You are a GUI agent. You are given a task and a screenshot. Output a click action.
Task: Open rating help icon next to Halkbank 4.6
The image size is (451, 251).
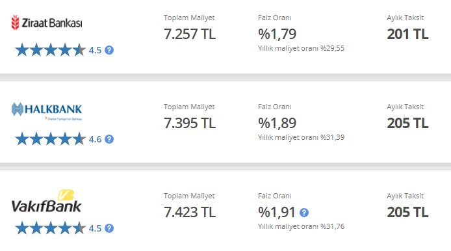point(109,139)
